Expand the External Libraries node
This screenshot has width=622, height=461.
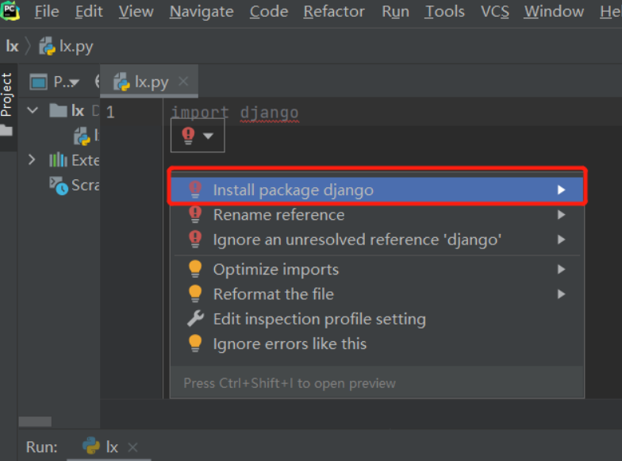32,160
